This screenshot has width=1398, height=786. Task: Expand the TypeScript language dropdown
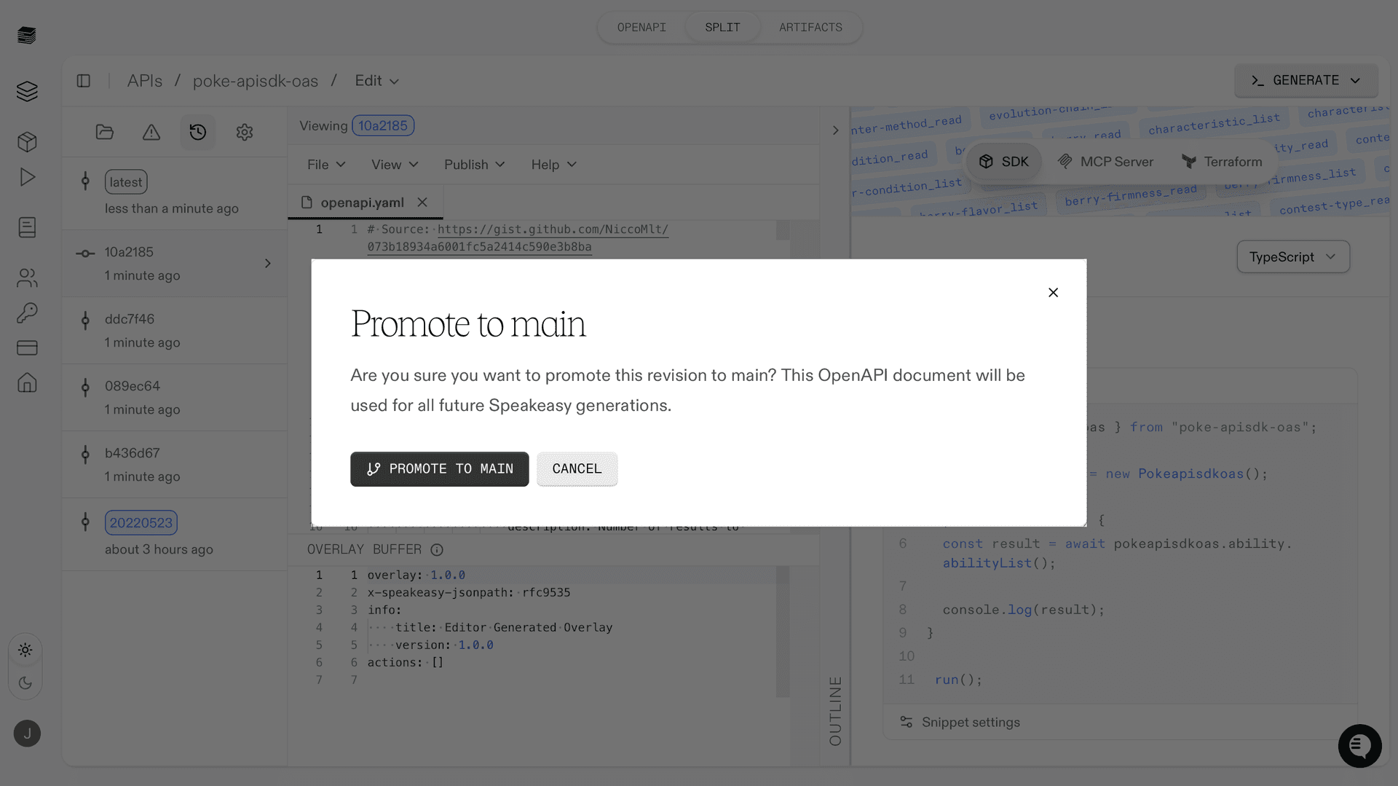coord(1292,257)
